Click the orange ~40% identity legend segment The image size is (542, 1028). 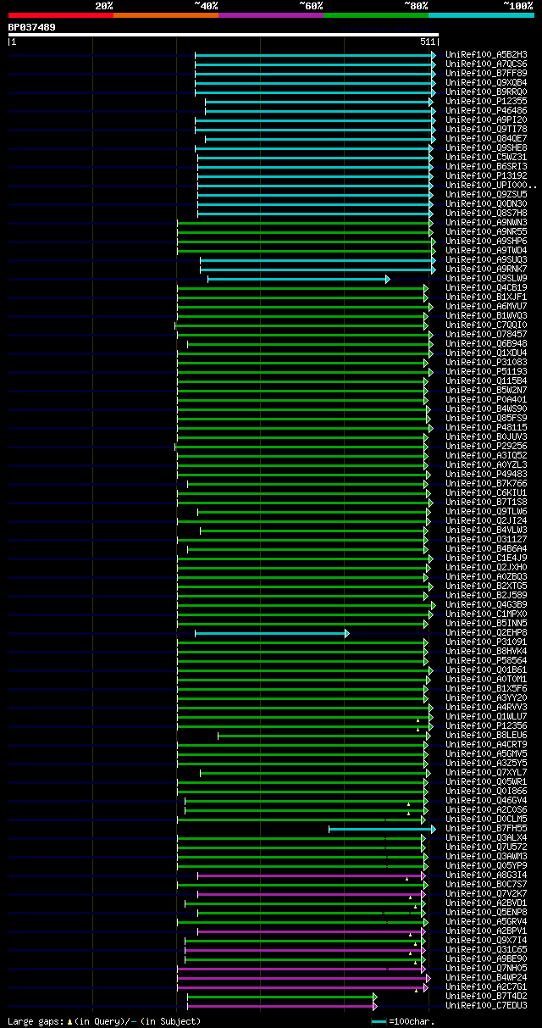click(166, 15)
